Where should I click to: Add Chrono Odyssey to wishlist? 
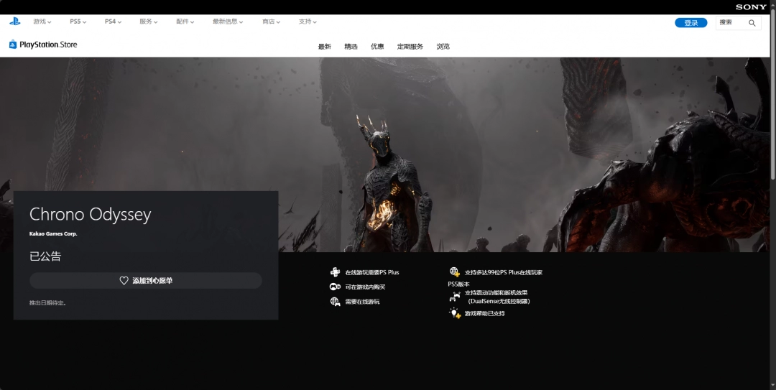[146, 281]
